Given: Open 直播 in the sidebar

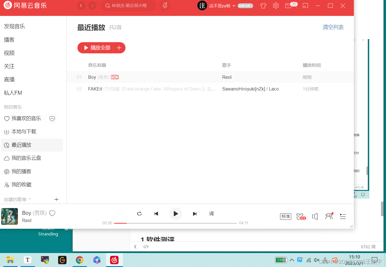Looking at the screenshot, I should coord(9,79).
